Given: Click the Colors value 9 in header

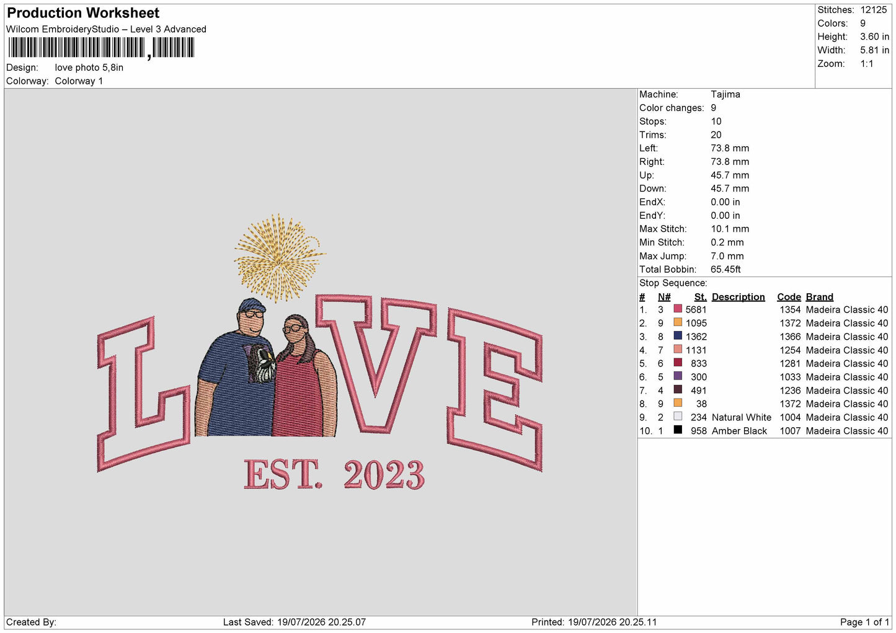Looking at the screenshot, I should 863,24.
